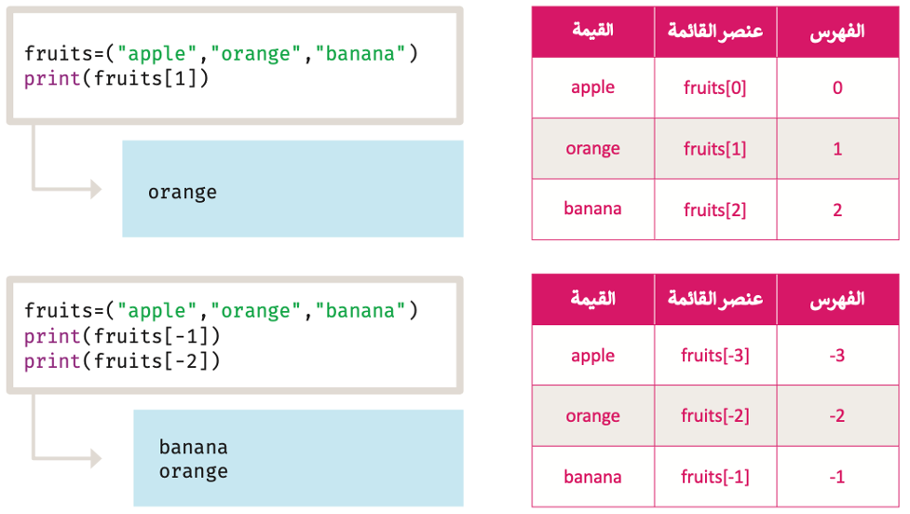Screen dimensions: 910x514
Task: Click the print(fruits[1]) code line
Action: (116, 78)
